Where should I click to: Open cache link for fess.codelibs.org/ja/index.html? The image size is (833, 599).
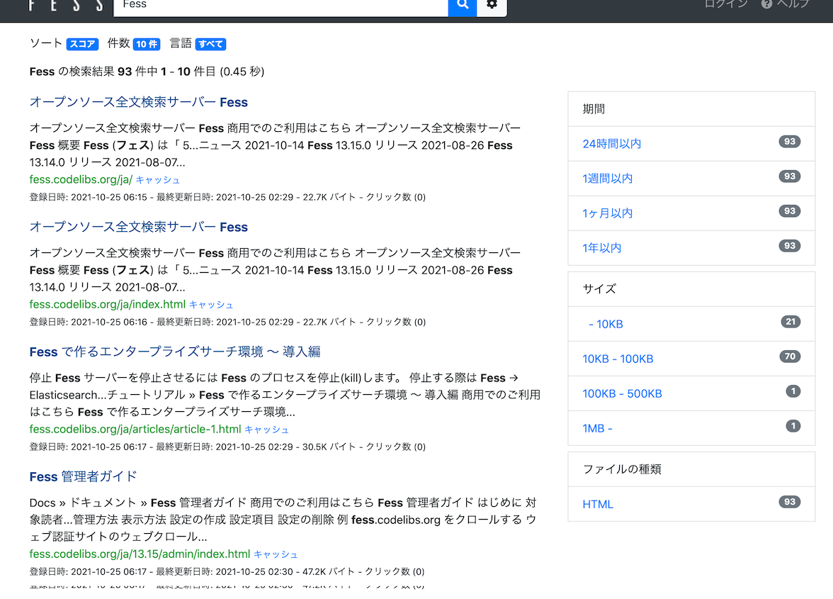(x=211, y=305)
